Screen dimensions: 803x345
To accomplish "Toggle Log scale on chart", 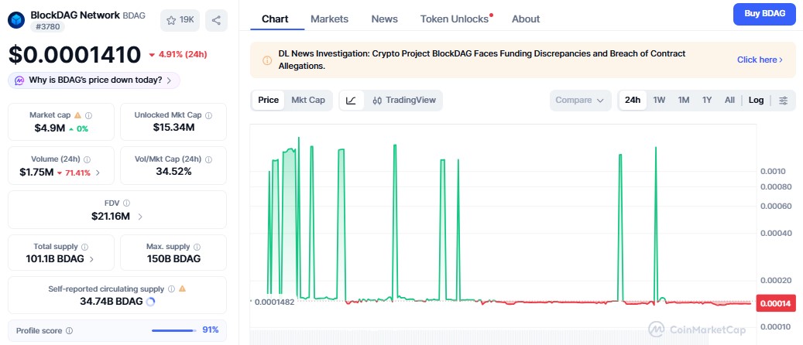I will coord(756,101).
